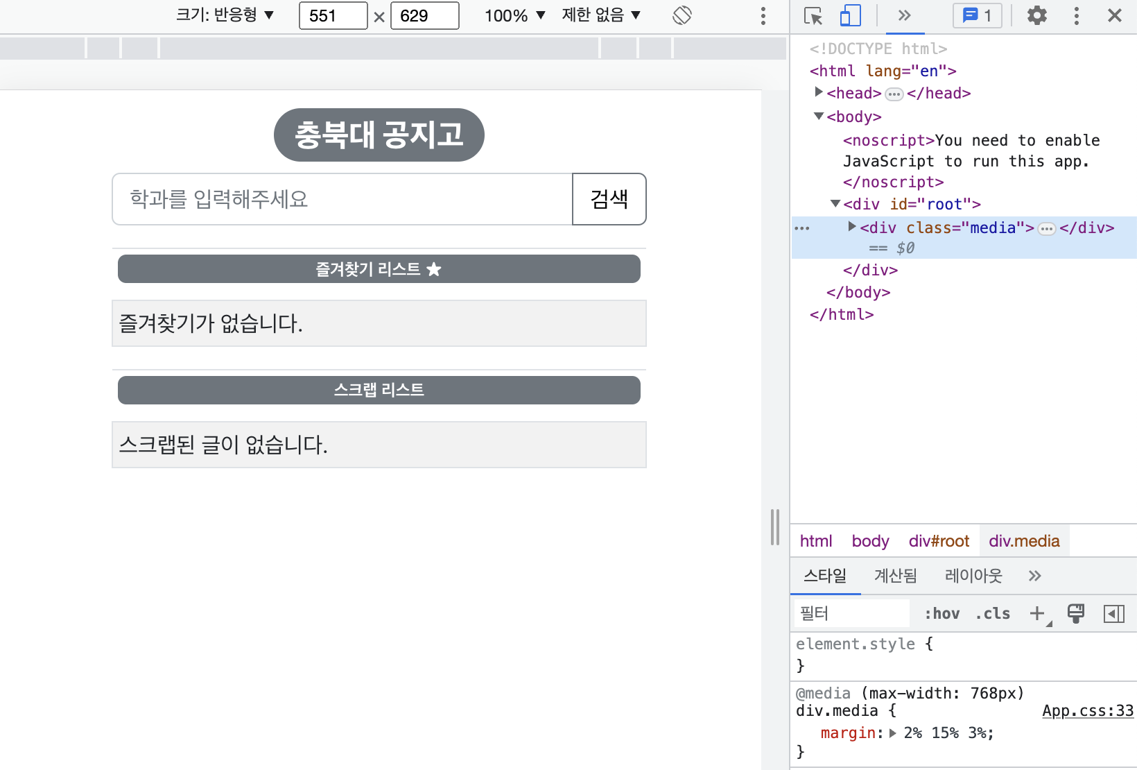The image size is (1137, 770).
Task: Click the ellipsis badge inside div.media
Action: click(1047, 229)
